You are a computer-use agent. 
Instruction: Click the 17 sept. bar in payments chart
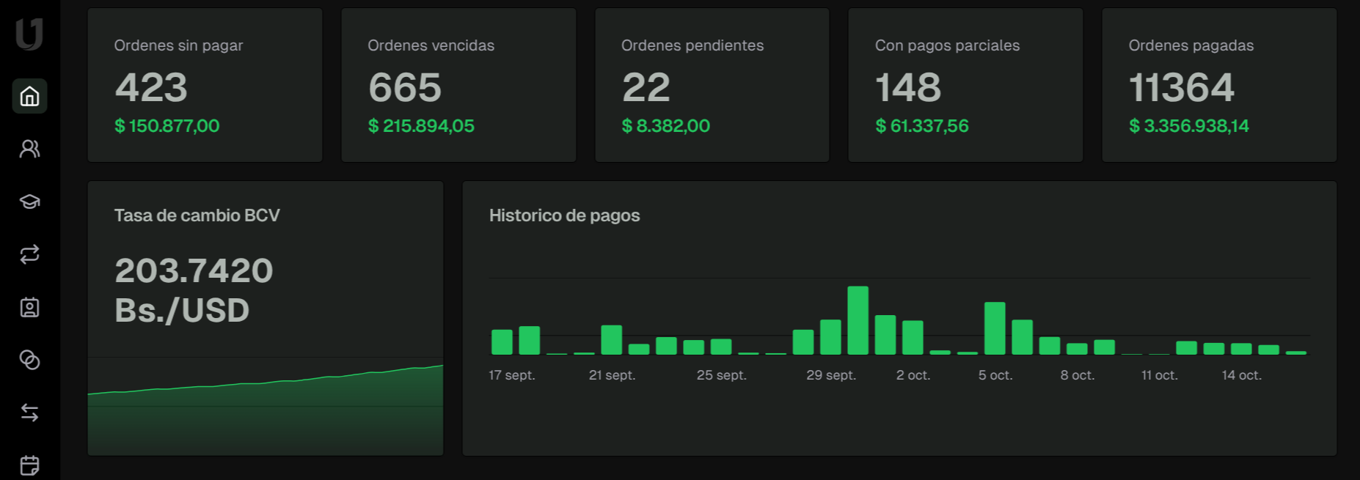[502, 342]
